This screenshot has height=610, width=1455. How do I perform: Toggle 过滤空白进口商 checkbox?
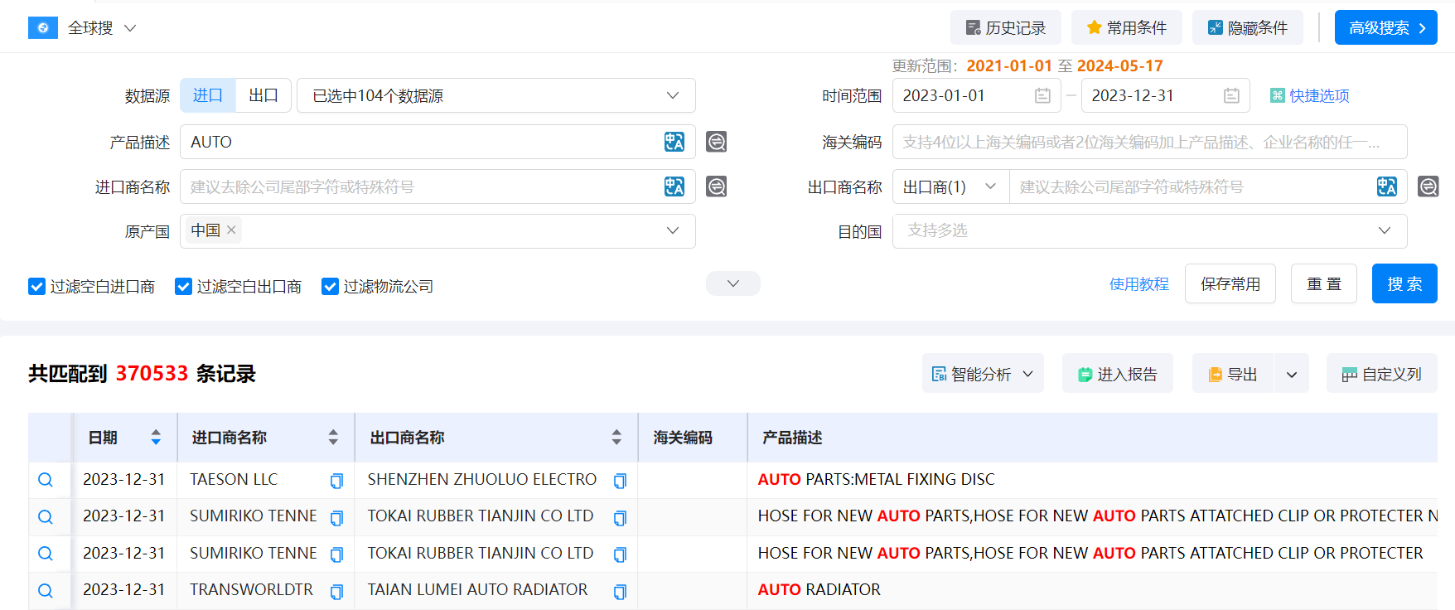(36, 287)
